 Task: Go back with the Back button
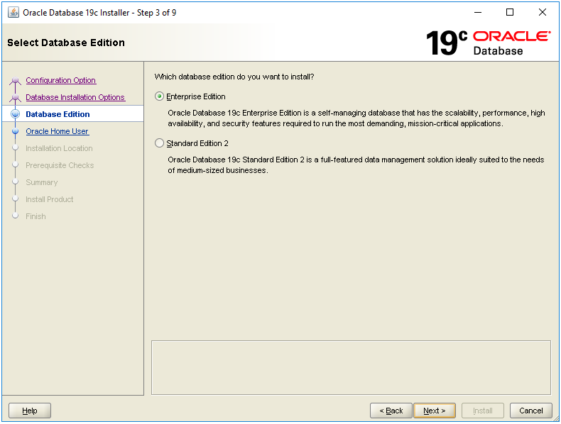[x=391, y=411]
